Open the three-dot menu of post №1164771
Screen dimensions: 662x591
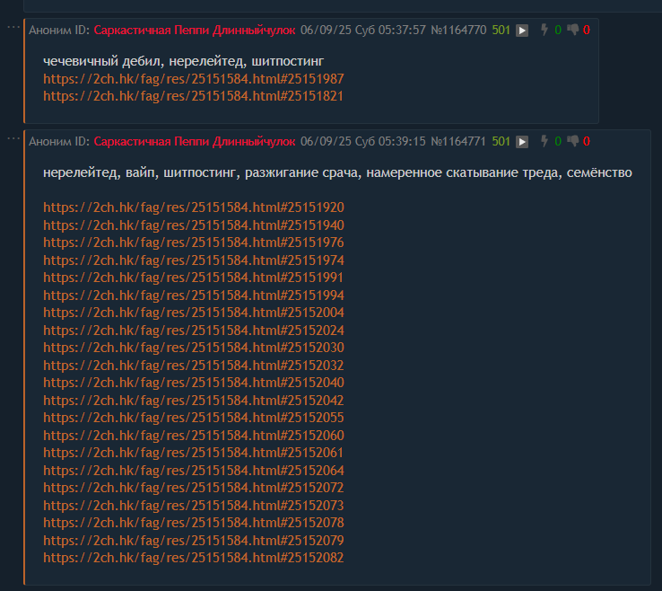click(x=13, y=138)
